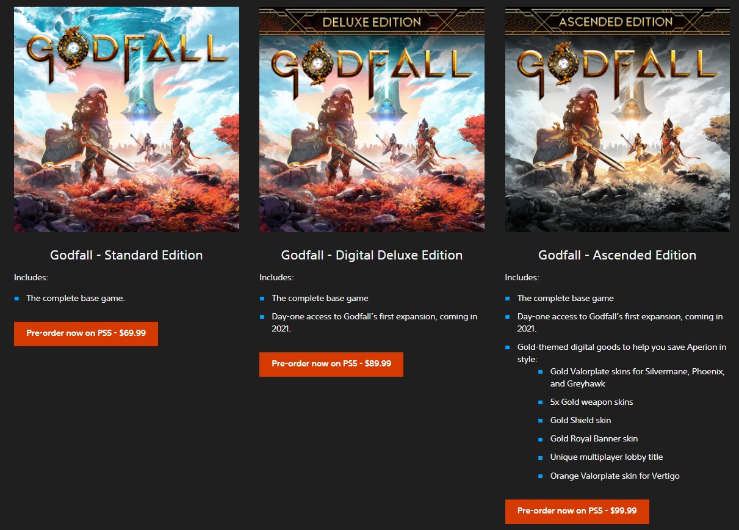The image size is (739, 530).
Task: Click the Gold Shield skin list item
Action: click(x=580, y=421)
